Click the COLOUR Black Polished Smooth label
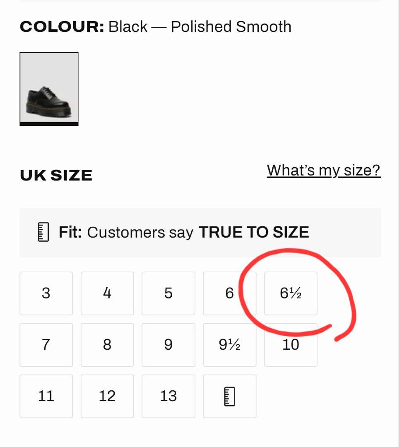The height and width of the screenshot is (447, 399). [156, 27]
